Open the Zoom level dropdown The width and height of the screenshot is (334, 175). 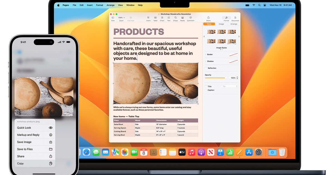point(121,17)
